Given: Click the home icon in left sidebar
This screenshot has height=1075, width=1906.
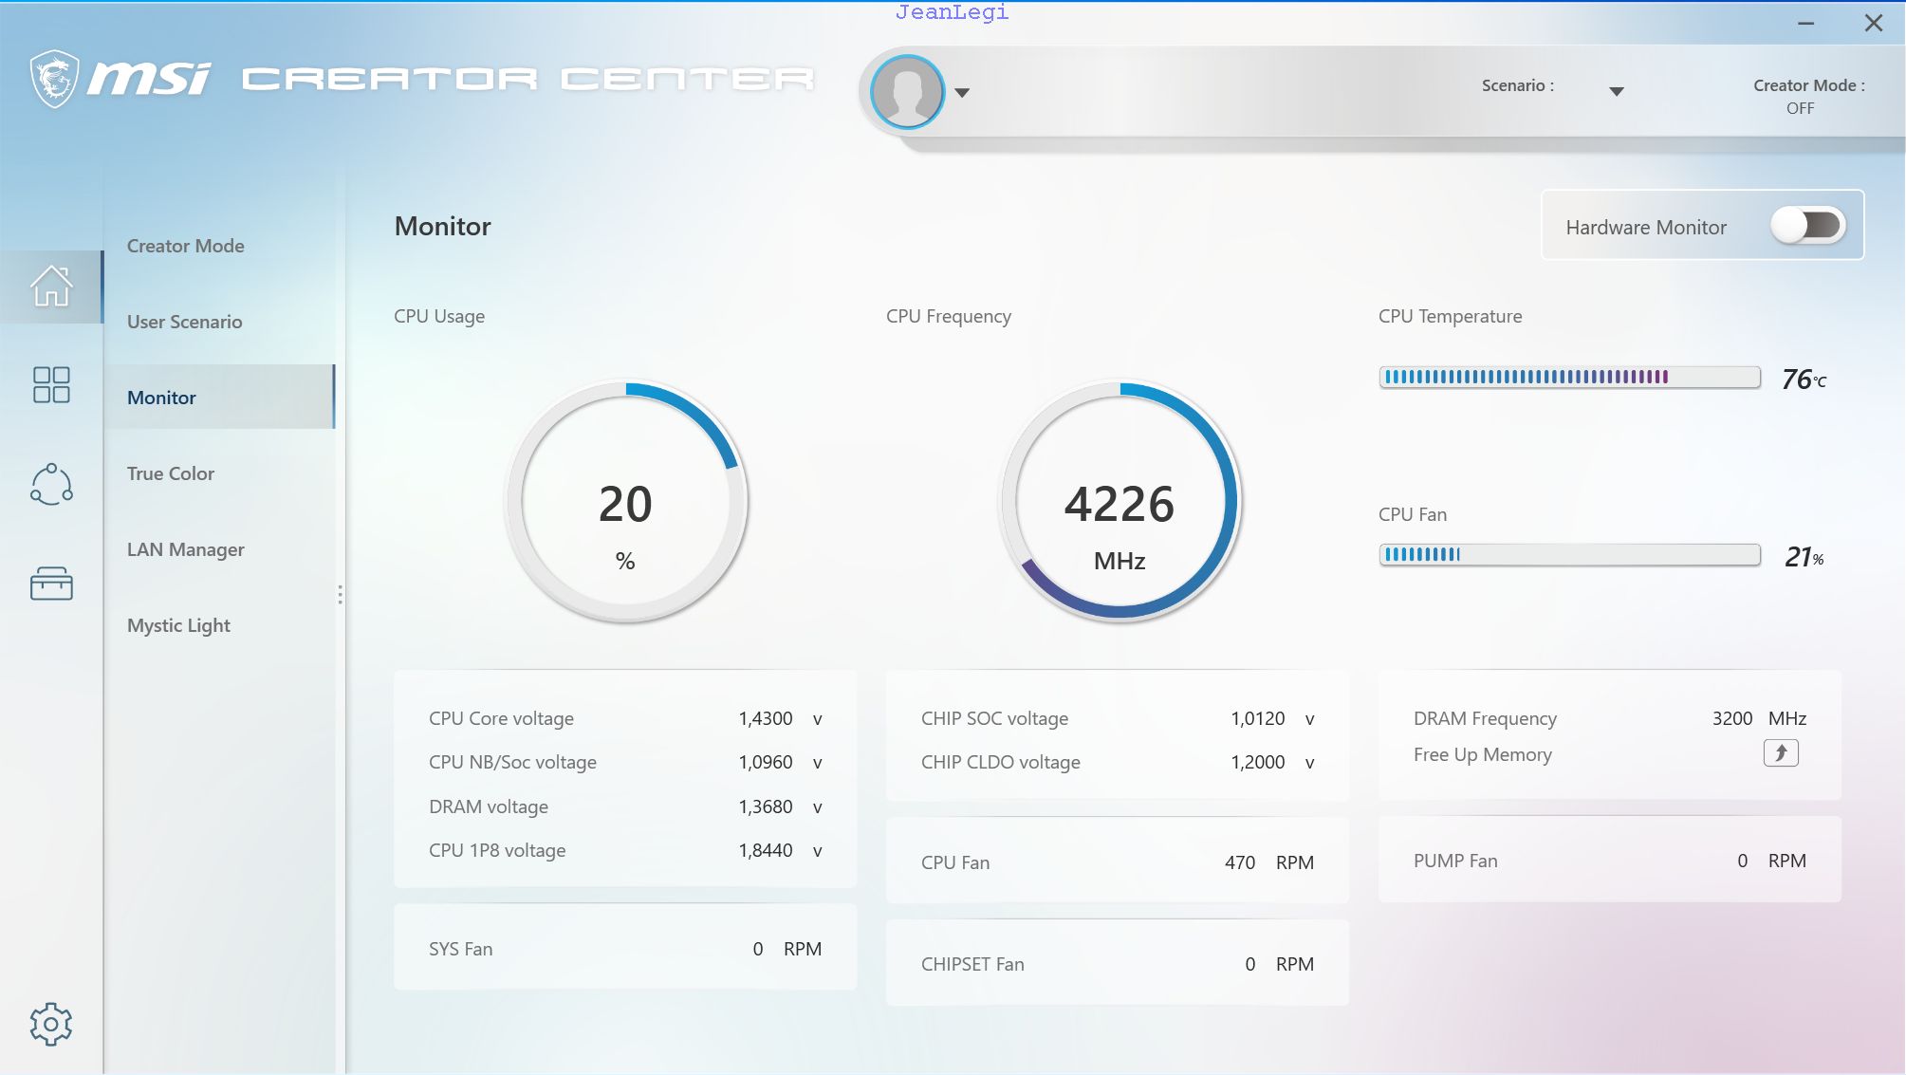Looking at the screenshot, I should coord(51,287).
